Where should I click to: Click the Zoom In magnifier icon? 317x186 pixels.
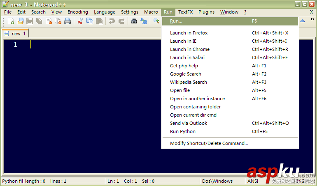(x=156, y=21)
